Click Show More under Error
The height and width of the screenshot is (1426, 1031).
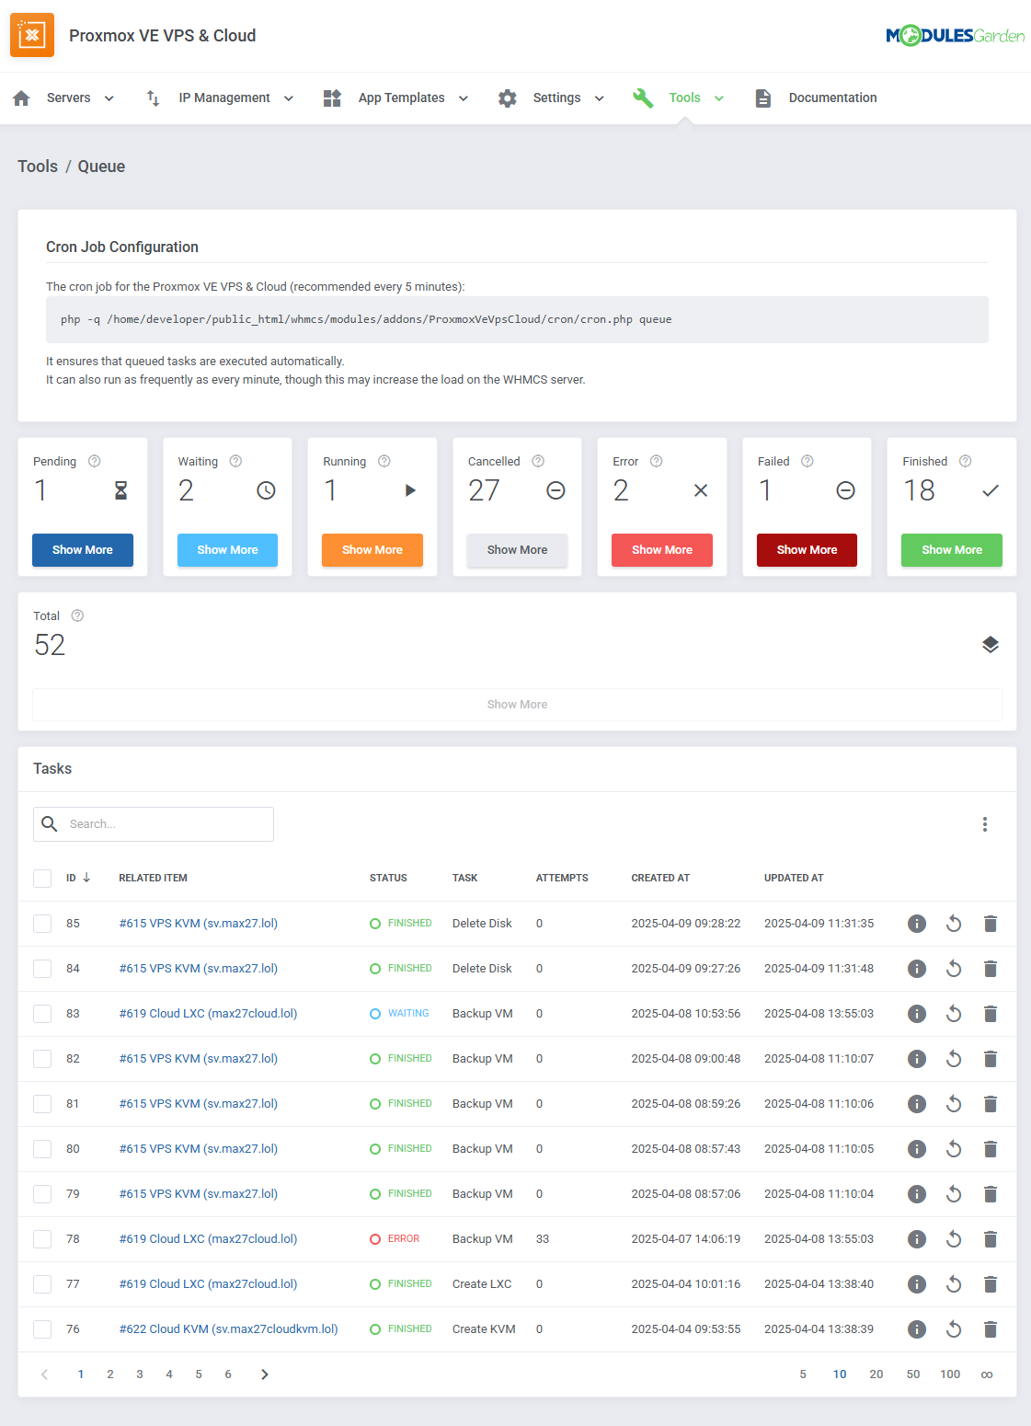point(662,550)
